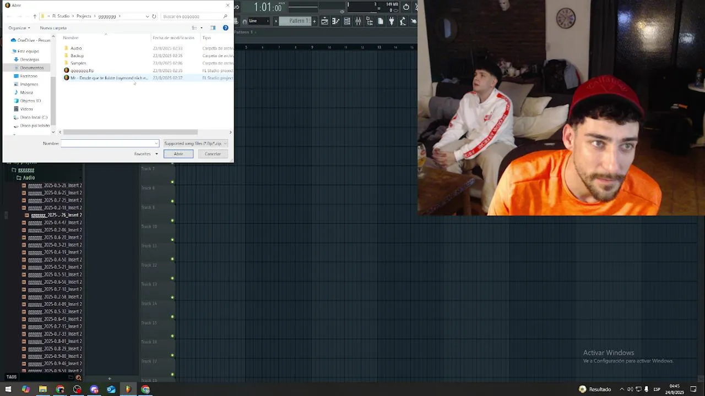
Task: Click the magnet snap icon beside Line
Action: [x=245, y=21]
